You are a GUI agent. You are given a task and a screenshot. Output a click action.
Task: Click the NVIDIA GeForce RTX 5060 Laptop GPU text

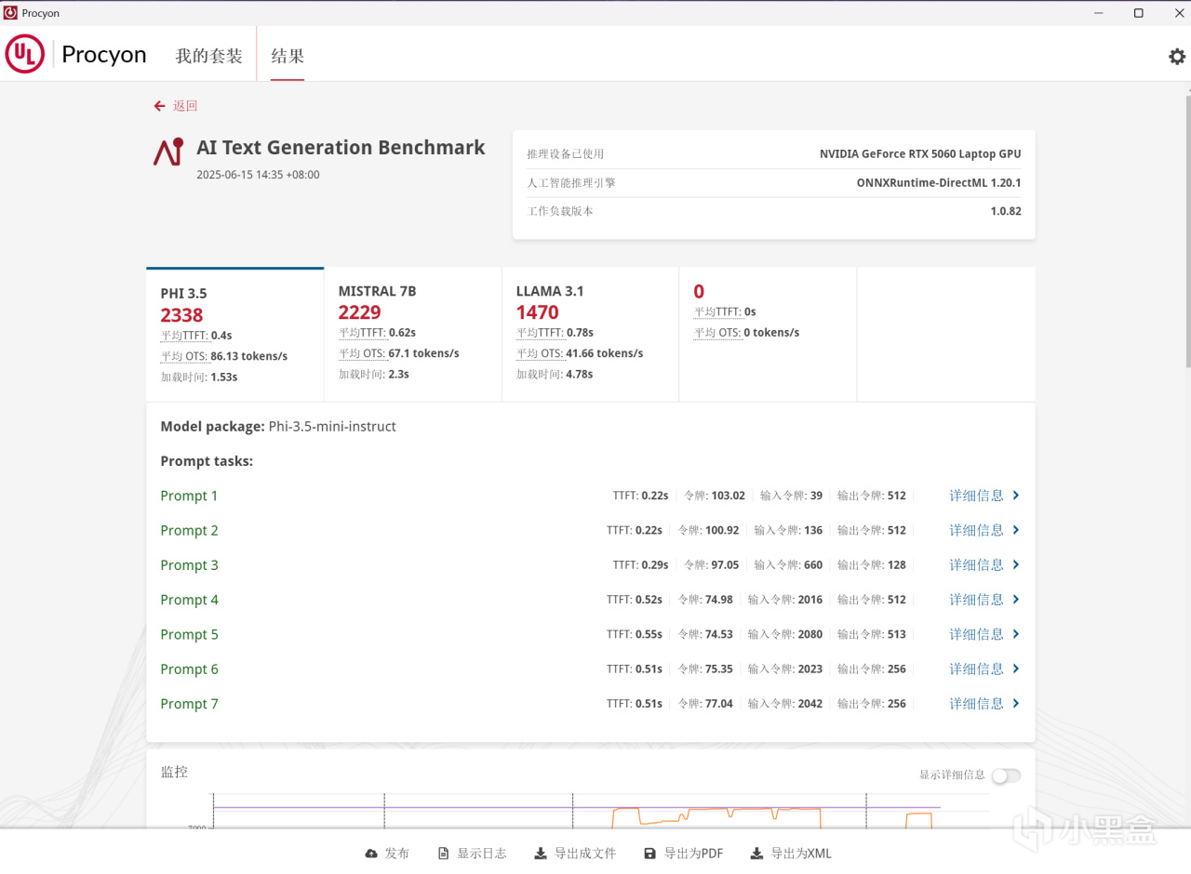coord(920,154)
